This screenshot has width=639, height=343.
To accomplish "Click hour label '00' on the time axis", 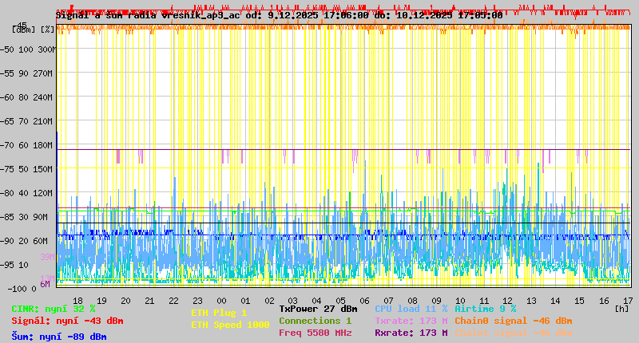I will click(221, 301).
